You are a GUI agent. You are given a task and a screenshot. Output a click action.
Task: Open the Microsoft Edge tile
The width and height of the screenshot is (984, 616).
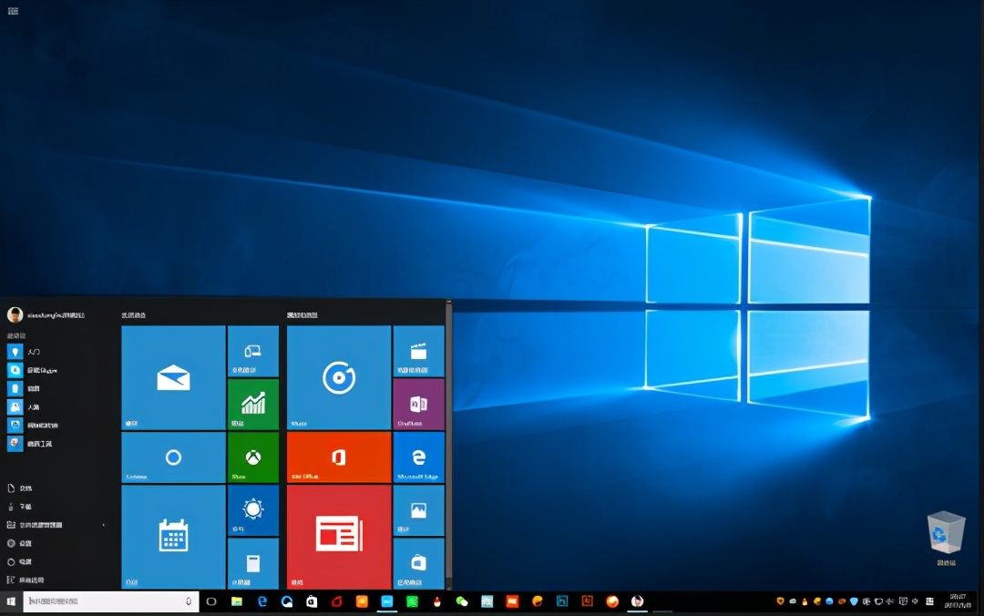[418, 457]
